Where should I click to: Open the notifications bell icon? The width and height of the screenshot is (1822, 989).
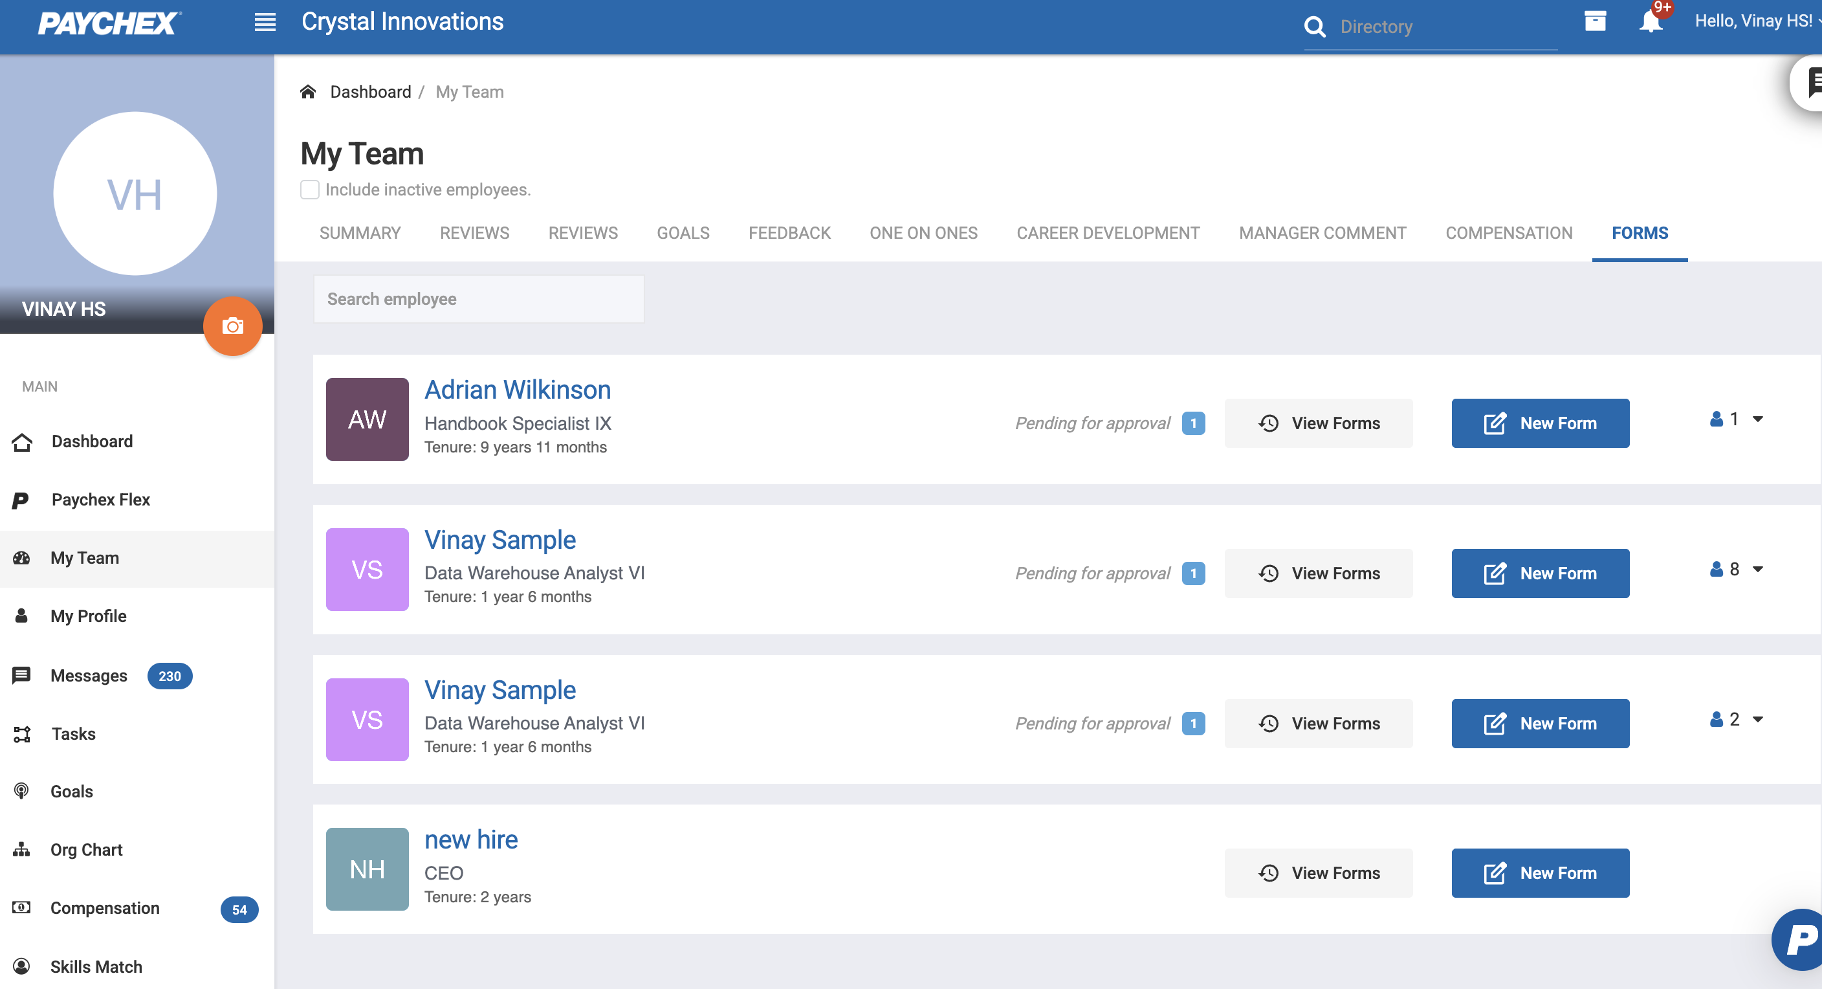point(1649,21)
